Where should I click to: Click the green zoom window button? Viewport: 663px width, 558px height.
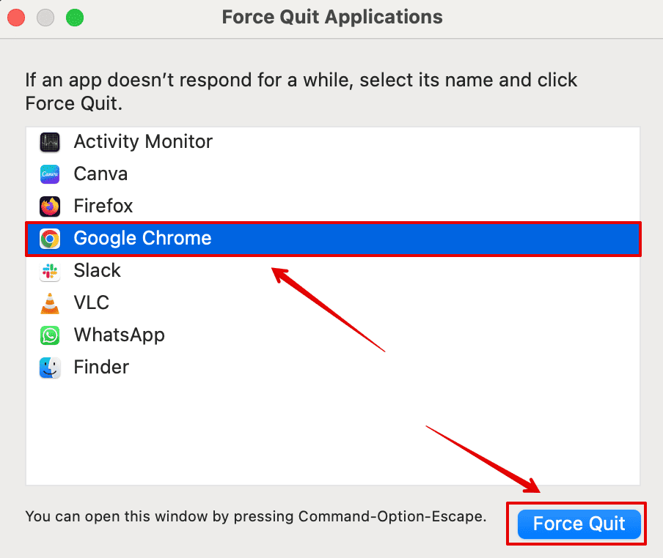pyautogui.click(x=74, y=17)
